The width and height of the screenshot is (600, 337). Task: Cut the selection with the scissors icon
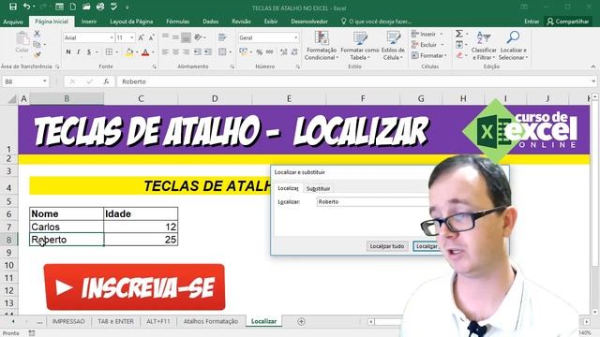point(37,34)
